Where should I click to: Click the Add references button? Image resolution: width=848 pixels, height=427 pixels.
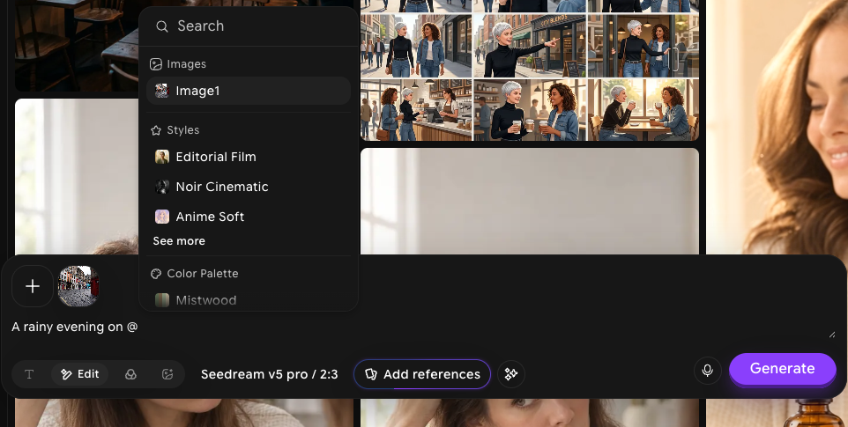422,374
